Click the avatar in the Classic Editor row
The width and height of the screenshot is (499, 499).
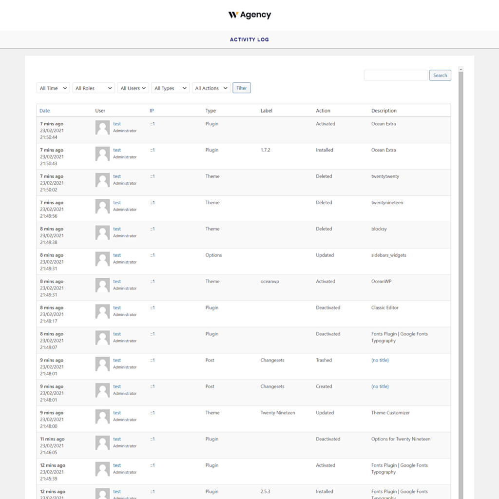coord(102,311)
